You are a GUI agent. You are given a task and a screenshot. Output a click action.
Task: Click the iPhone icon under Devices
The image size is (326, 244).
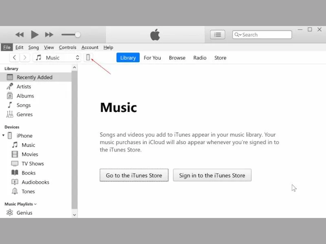(10, 135)
